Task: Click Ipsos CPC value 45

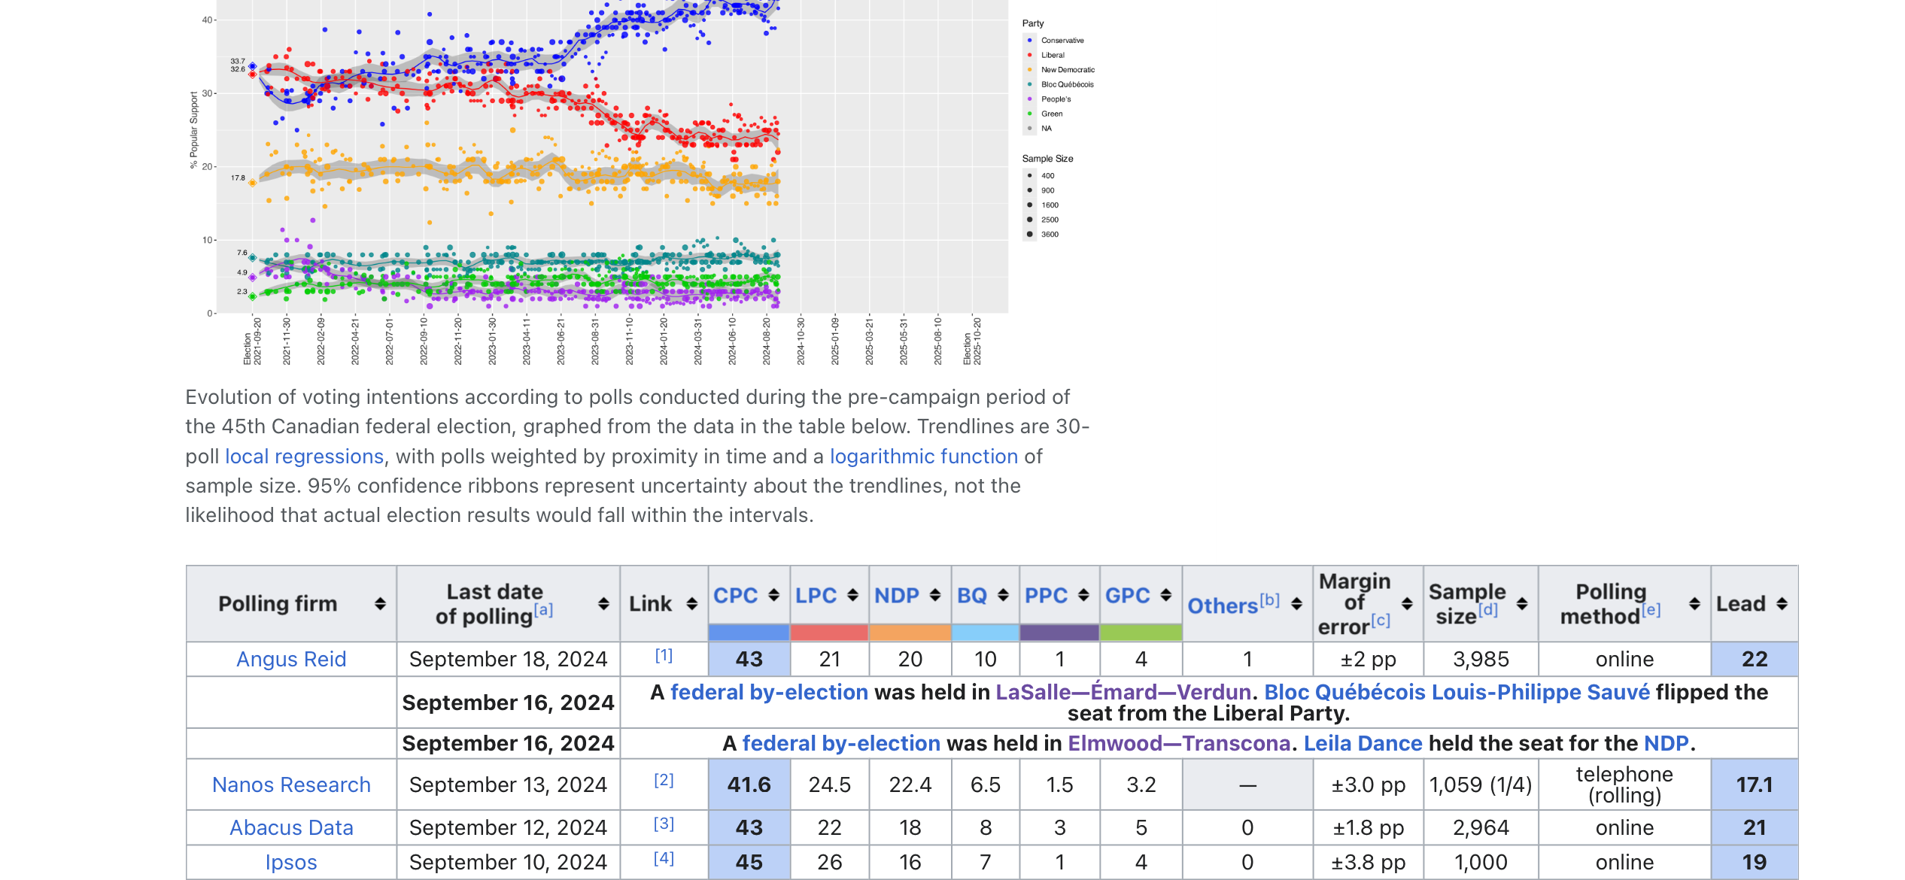Action: 749,863
